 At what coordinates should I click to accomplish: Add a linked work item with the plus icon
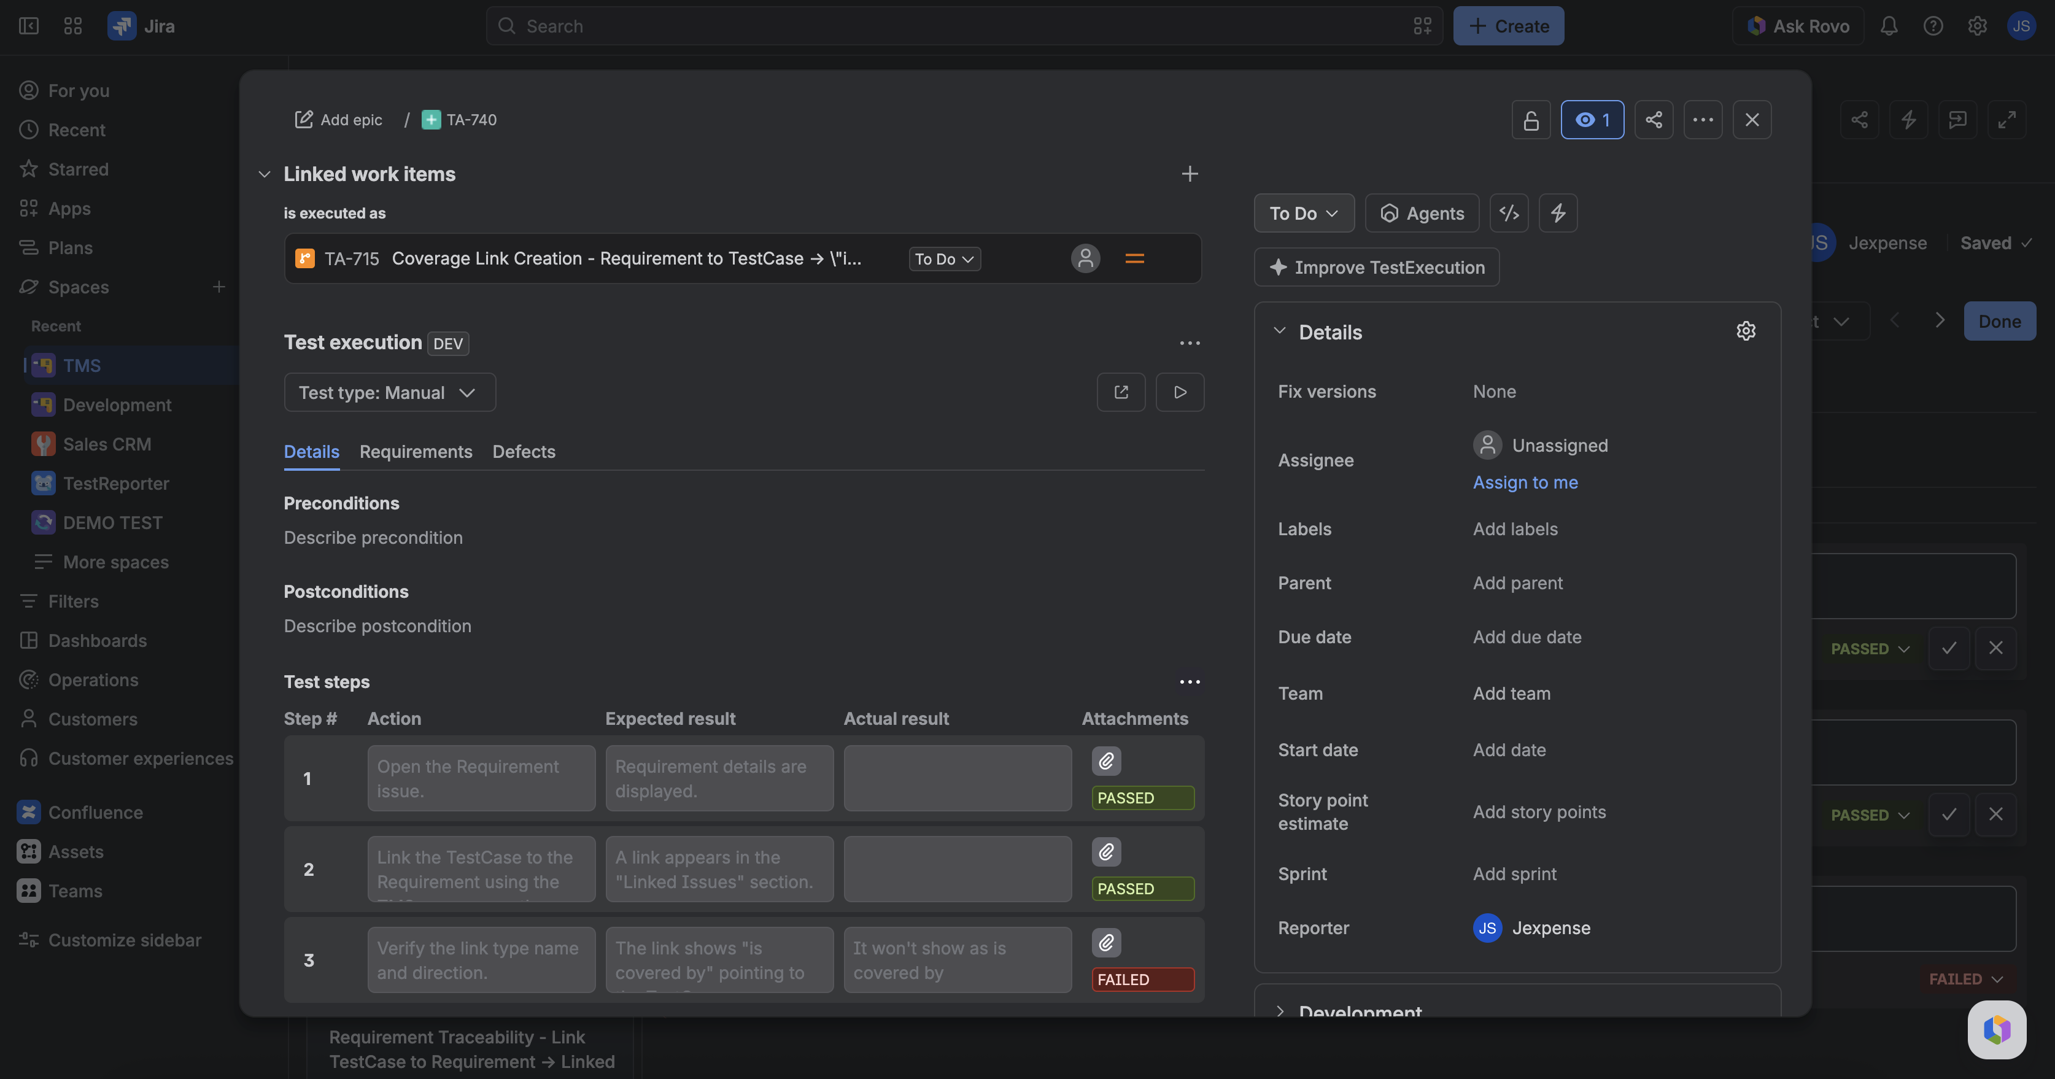coord(1190,174)
